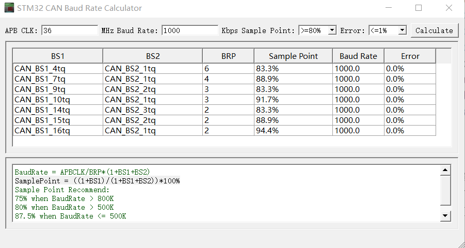The height and width of the screenshot is (248, 465).
Task: Select the CAN_BS1_16tq row cell
Action: point(58,131)
